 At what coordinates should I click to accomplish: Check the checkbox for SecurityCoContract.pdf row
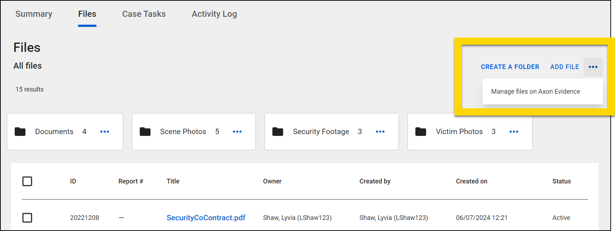pos(27,217)
